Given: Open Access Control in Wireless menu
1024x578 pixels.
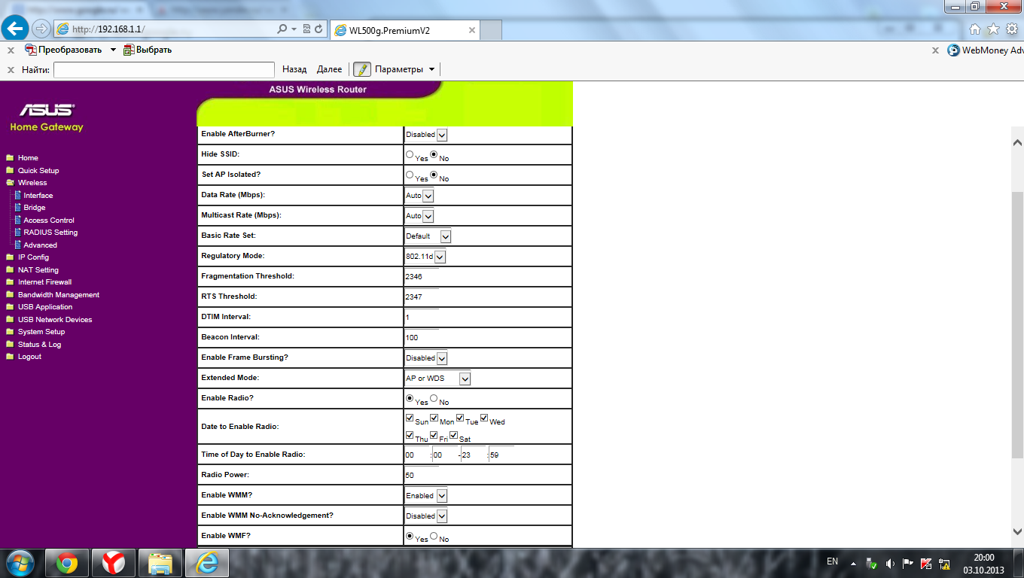Looking at the screenshot, I should pyautogui.click(x=49, y=220).
